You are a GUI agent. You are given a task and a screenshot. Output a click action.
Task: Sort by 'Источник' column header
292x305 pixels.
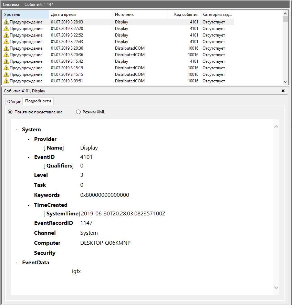(140, 14)
